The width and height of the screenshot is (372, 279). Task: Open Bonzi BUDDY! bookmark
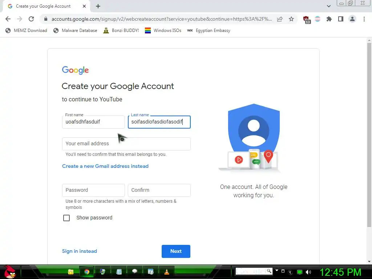pyautogui.click(x=121, y=31)
